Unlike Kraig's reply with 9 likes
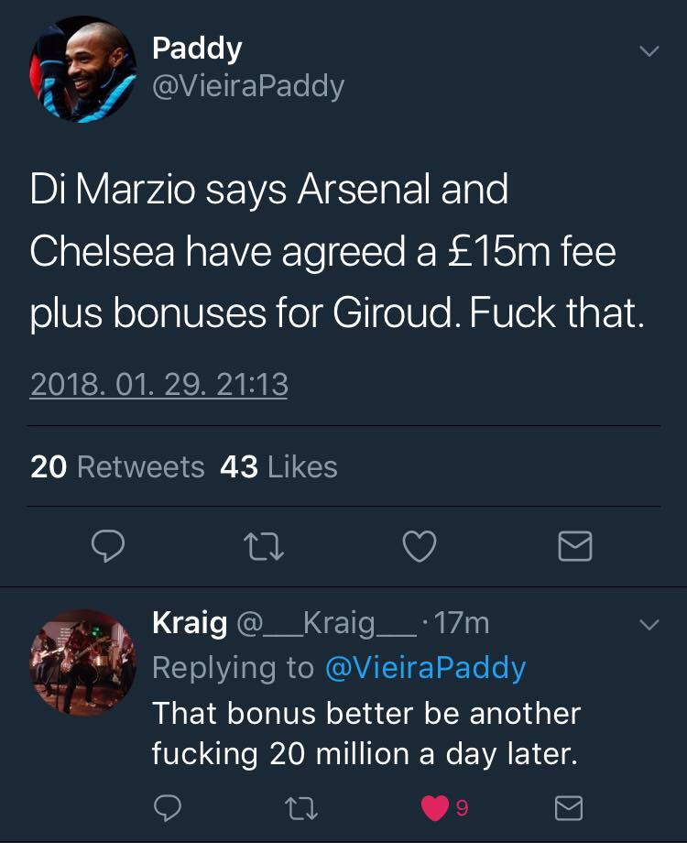Image resolution: width=687 pixels, height=843 pixels. click(436, 807)
